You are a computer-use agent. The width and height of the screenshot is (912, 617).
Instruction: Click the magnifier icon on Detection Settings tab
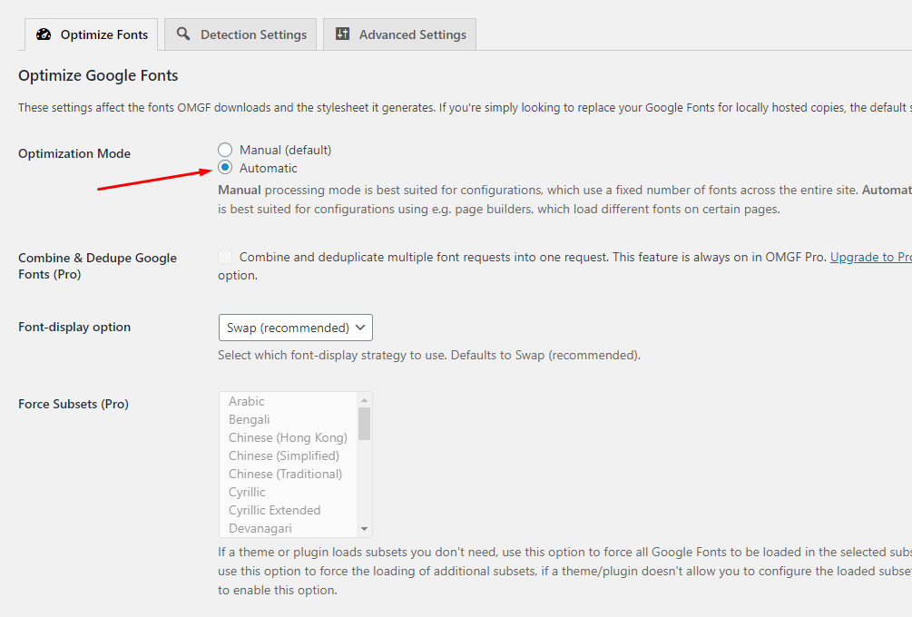tap(183, 34)
